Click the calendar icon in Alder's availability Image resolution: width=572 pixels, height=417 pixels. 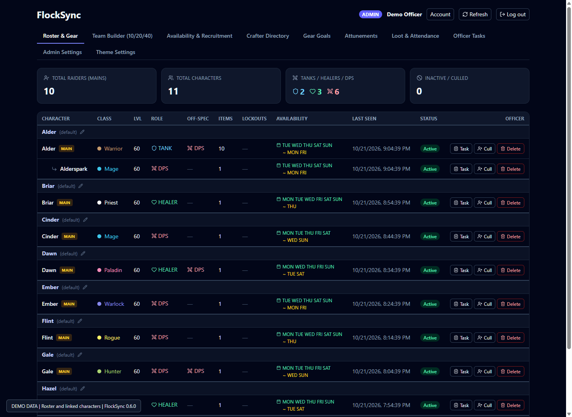(279, 145)
